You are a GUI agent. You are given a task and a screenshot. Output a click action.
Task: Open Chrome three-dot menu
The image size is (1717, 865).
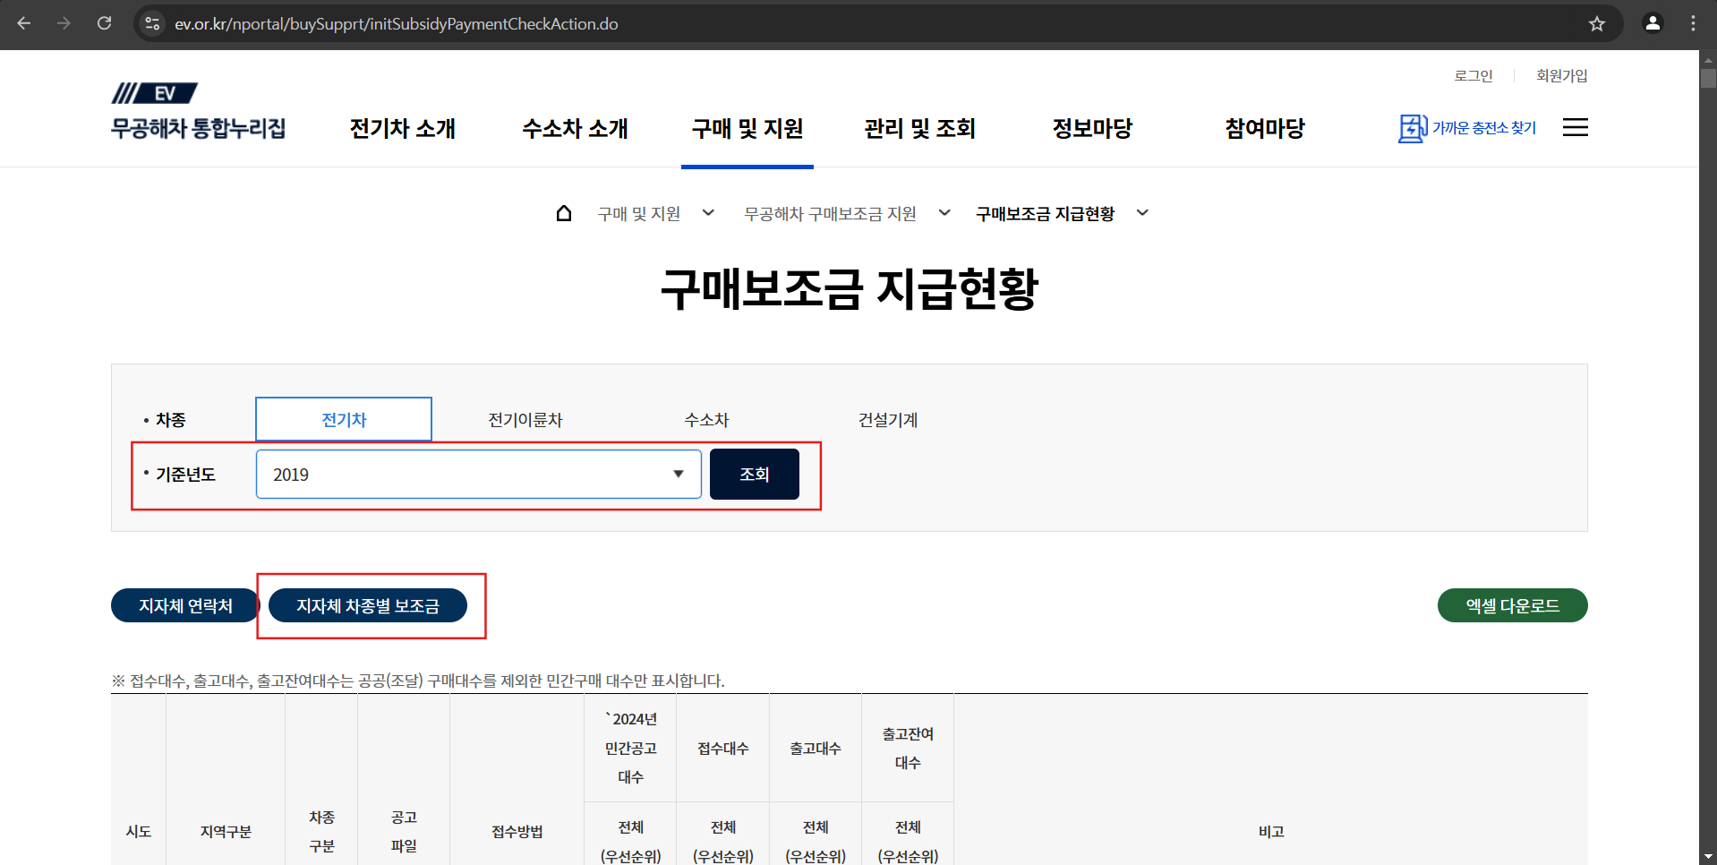click(1693, 23)
